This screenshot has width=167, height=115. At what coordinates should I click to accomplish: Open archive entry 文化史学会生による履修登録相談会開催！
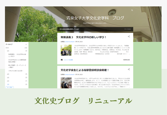[17, 61]
